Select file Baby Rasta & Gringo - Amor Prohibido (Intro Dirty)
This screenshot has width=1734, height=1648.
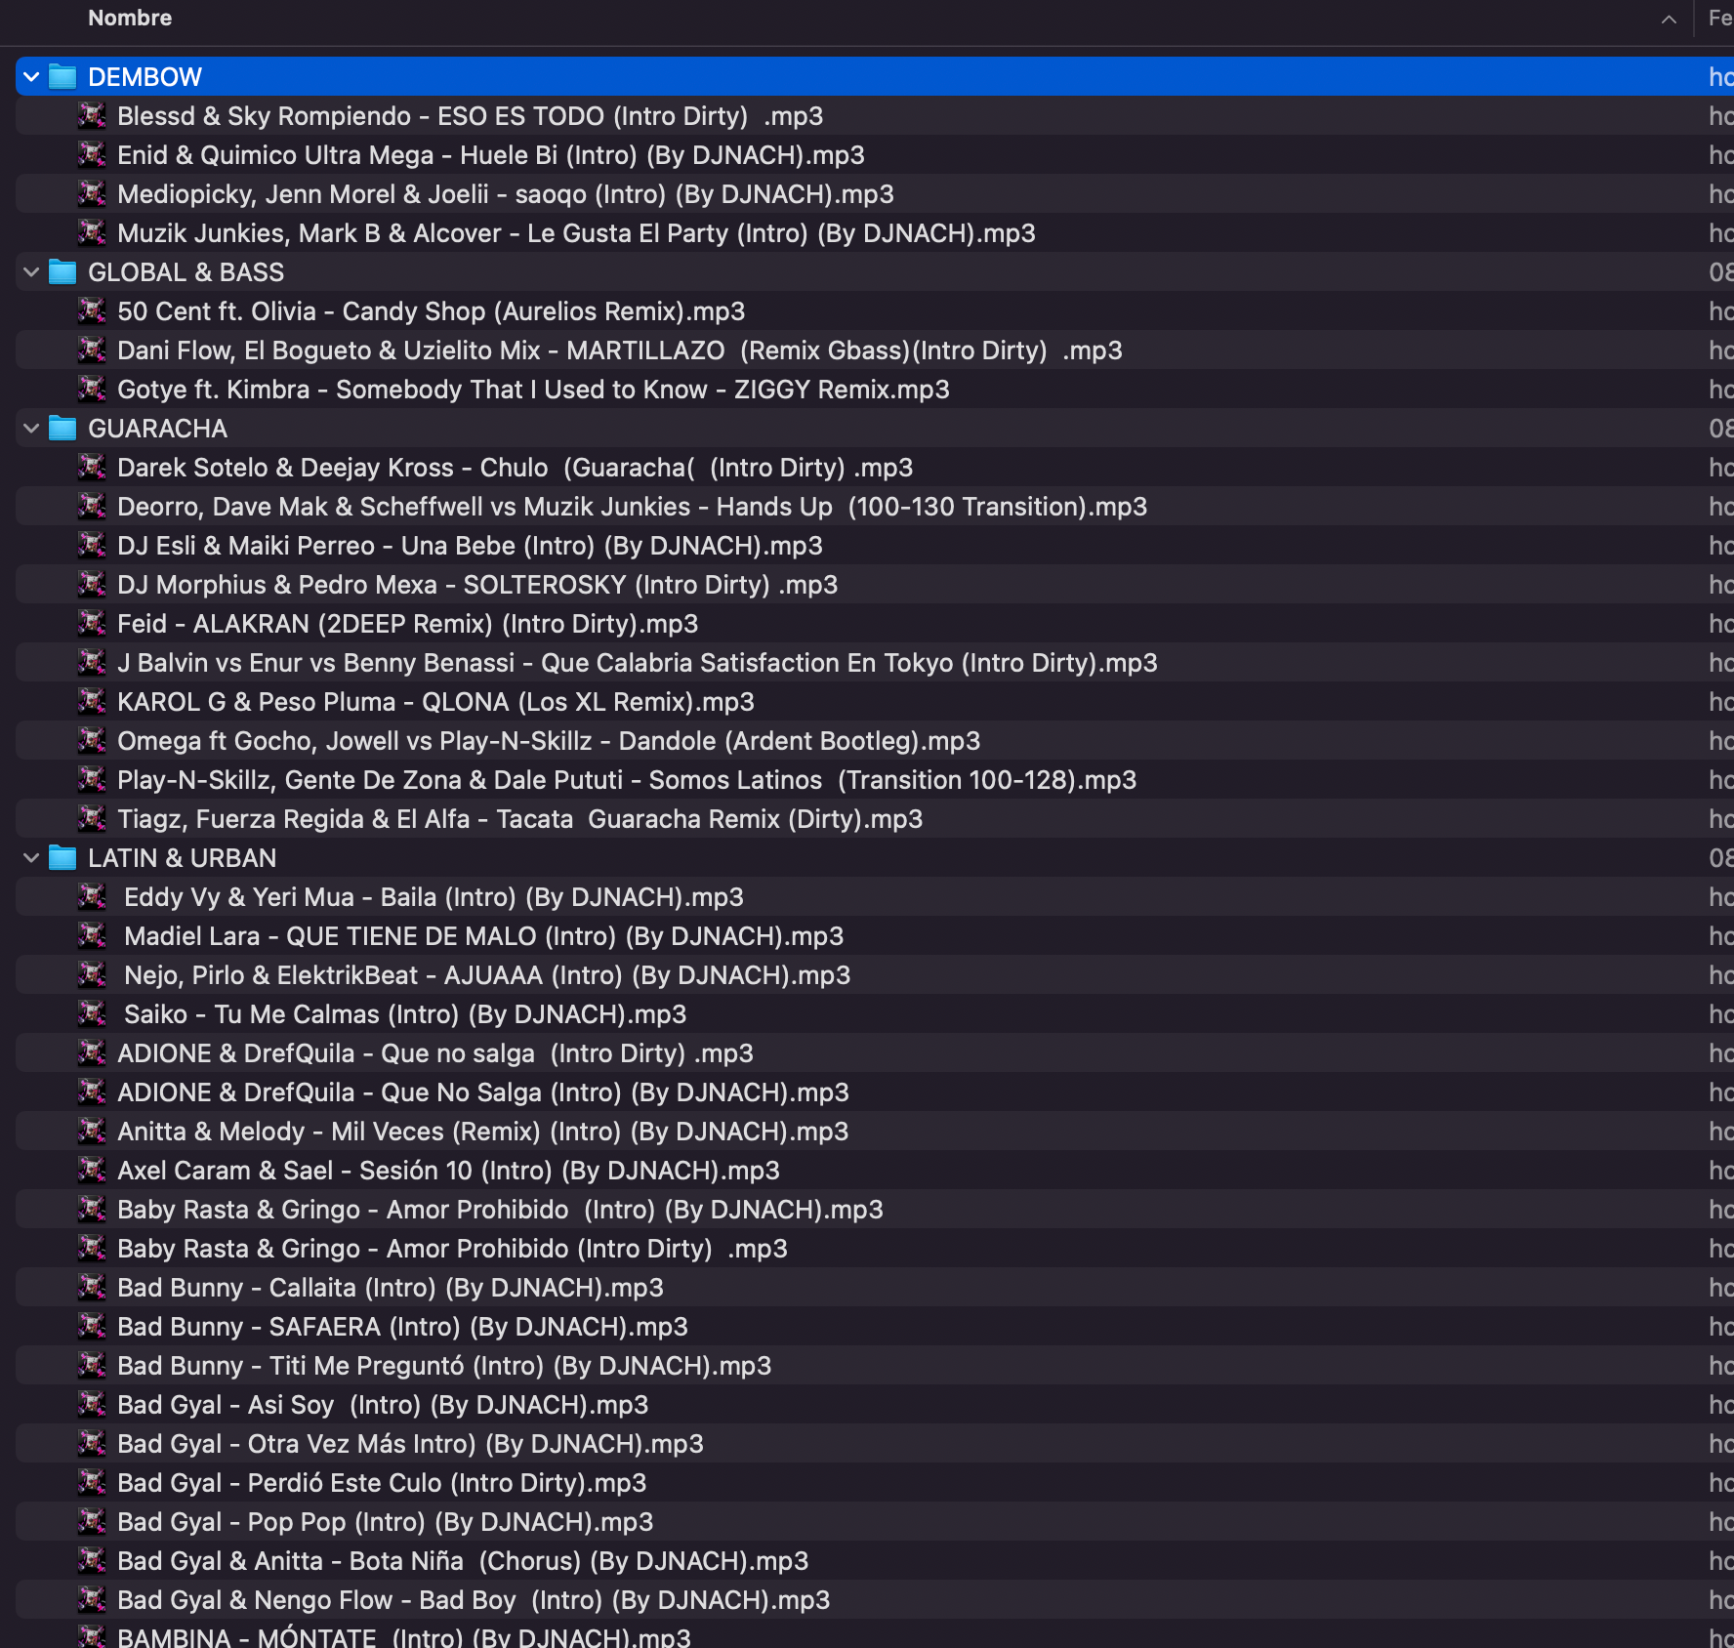coord(452,1249)
